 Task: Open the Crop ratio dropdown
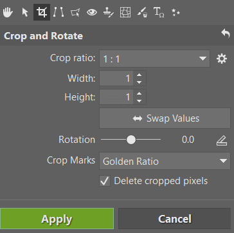154,59
